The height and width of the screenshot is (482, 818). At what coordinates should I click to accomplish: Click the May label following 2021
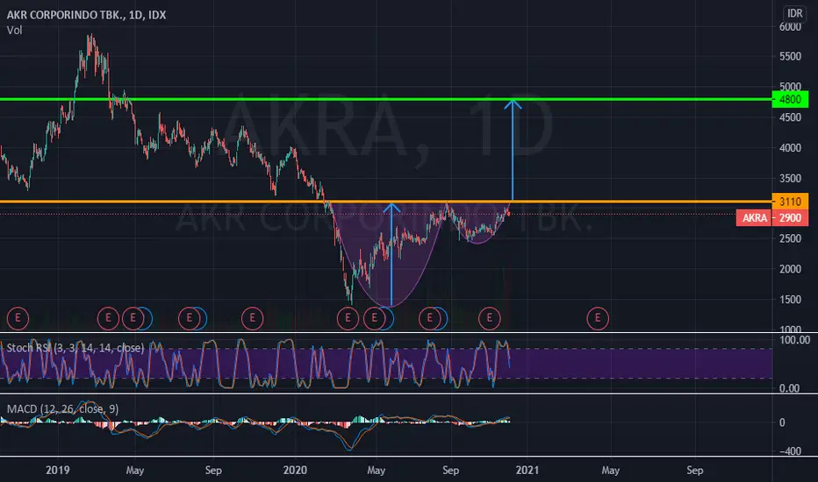point(610,470)
